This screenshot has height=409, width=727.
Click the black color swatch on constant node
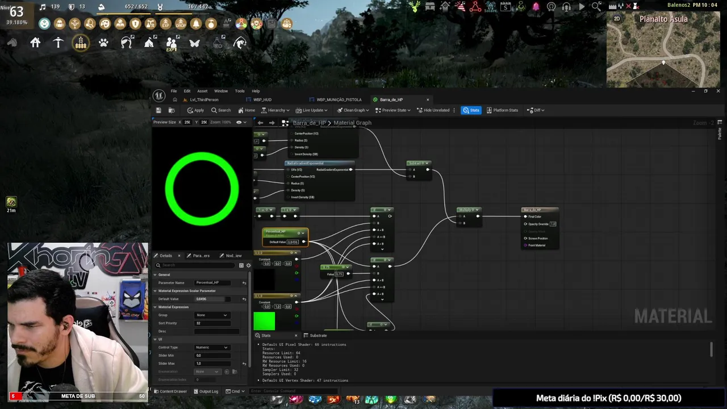[x=264, y=279]
